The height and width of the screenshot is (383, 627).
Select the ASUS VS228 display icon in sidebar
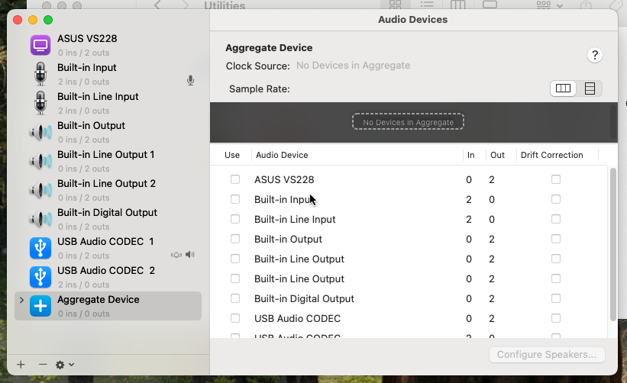(x=40, y=45)
